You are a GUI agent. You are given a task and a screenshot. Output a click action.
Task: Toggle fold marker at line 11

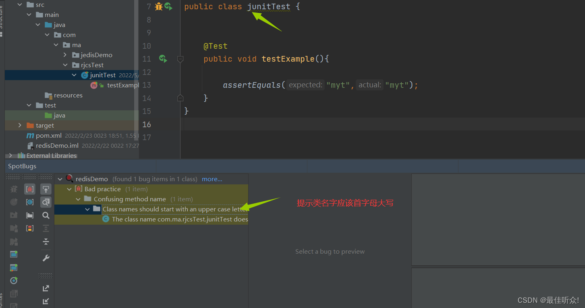tap(180, 59)
